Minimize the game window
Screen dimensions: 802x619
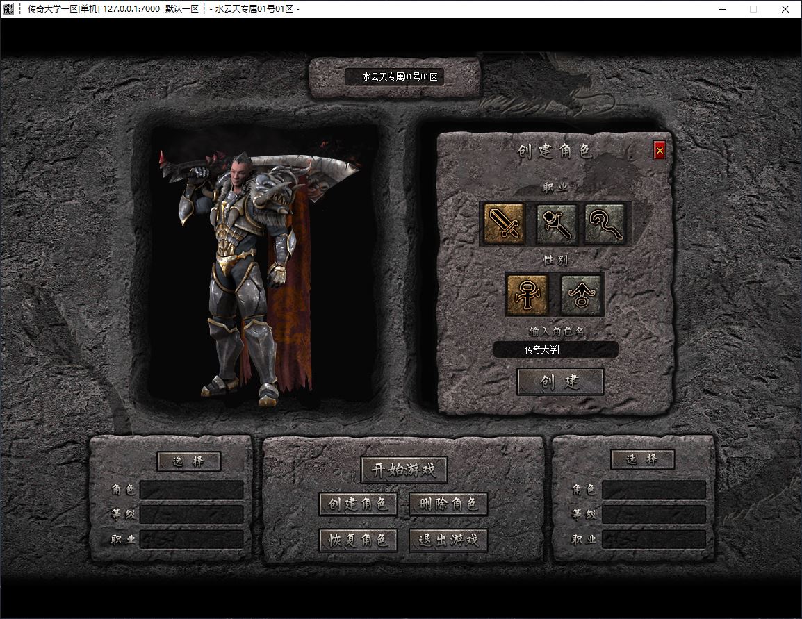[722, 9]
